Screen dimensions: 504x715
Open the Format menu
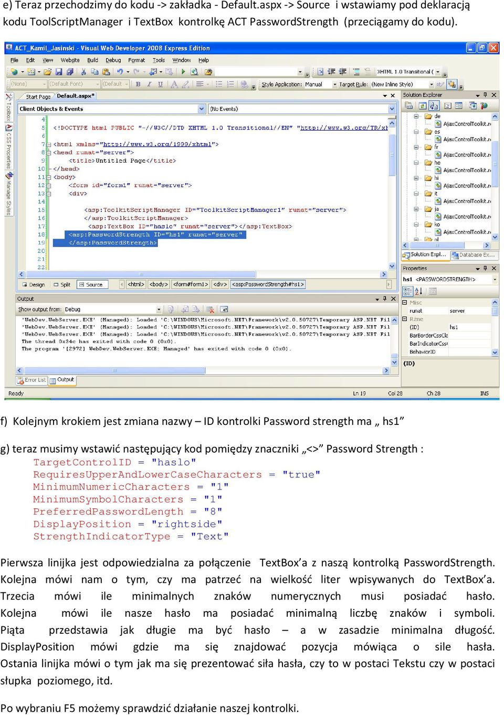tap(136, 60)
